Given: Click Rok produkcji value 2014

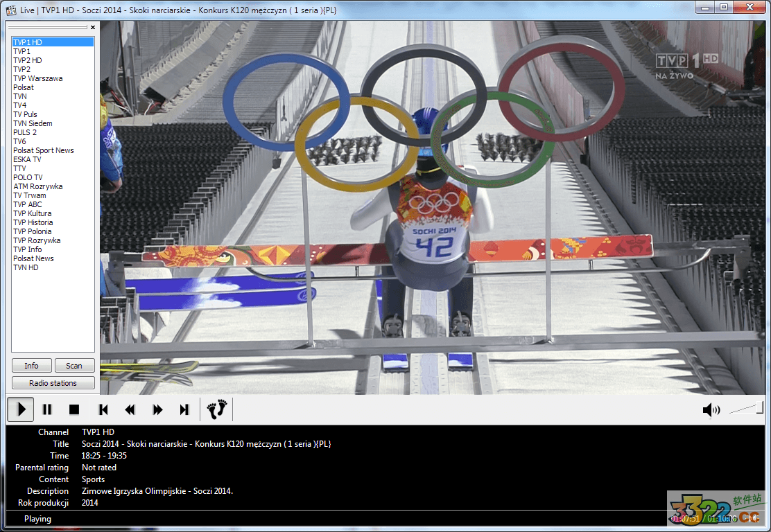Looking at the screenshot, I should point(89,502).
